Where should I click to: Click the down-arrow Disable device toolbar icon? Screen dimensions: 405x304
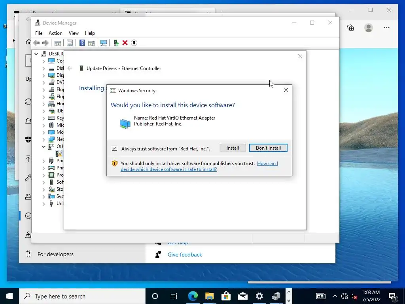pyautogui.click(x=134, y=43)
